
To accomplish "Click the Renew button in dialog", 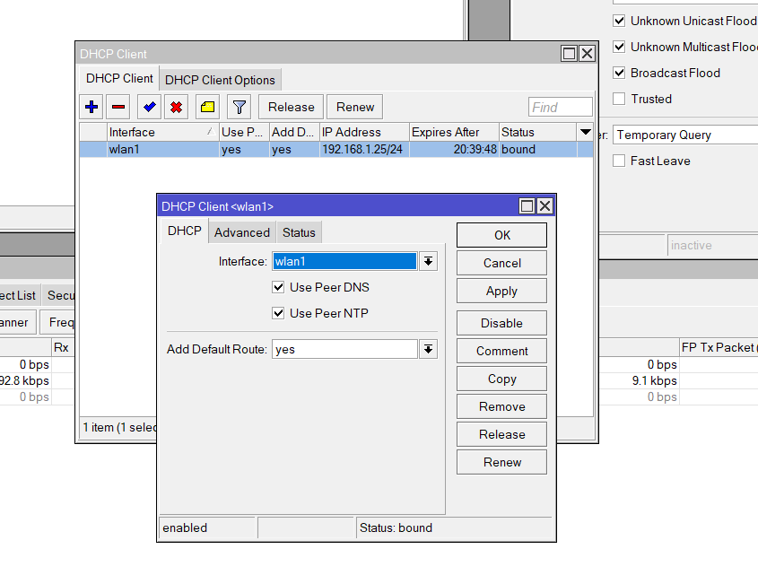I will click(x=501, y=462).
